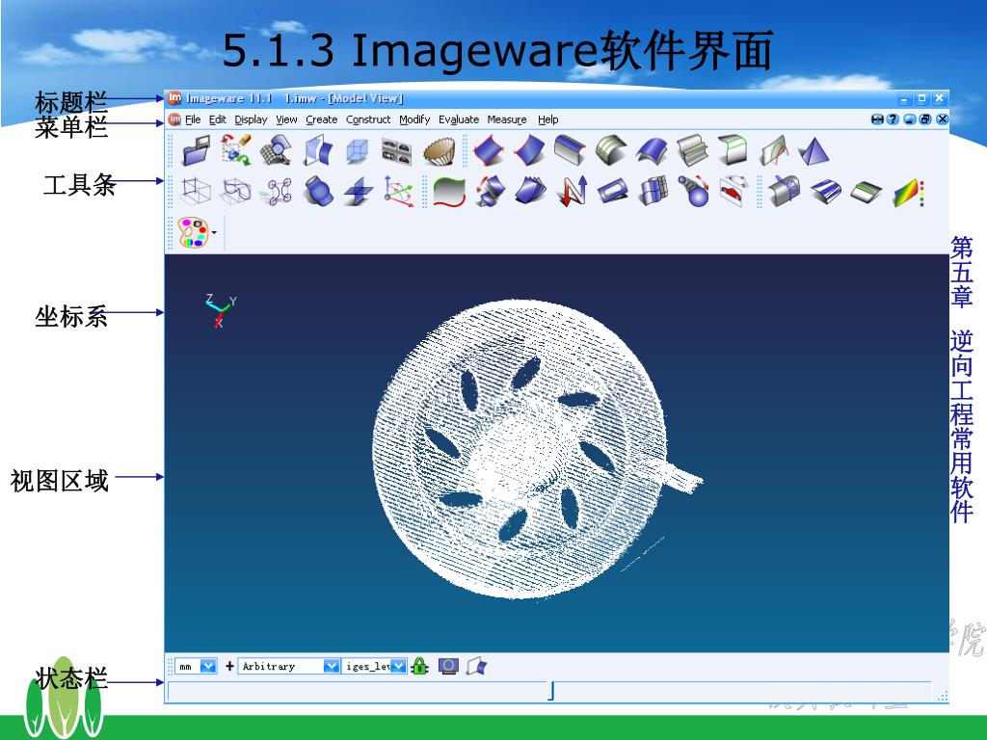This screenshot has height=740, width=987.
Task: Open the Display menu
Action: pyautogui.click(x=251, y=119)
